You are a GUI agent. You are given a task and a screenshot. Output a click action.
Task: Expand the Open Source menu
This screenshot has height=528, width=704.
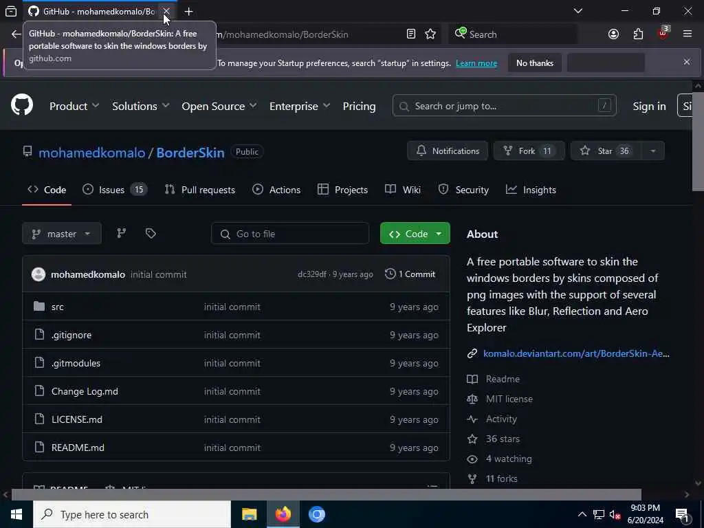coord(219,107)
